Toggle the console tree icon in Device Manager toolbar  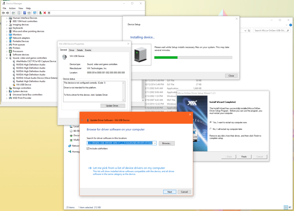(x=13, y=13)
